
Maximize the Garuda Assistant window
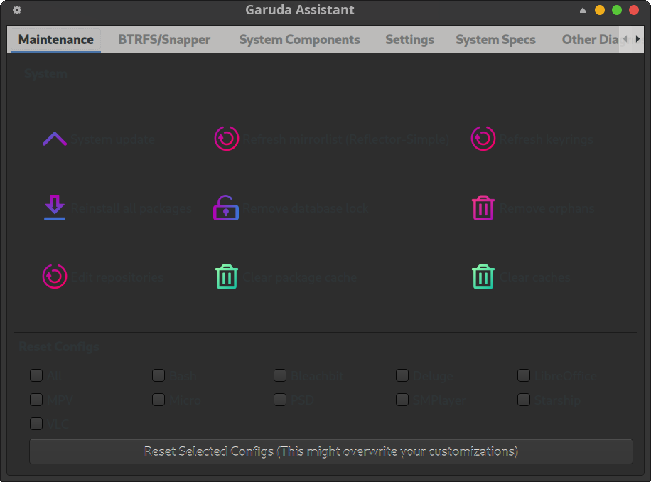click(617, 10)
